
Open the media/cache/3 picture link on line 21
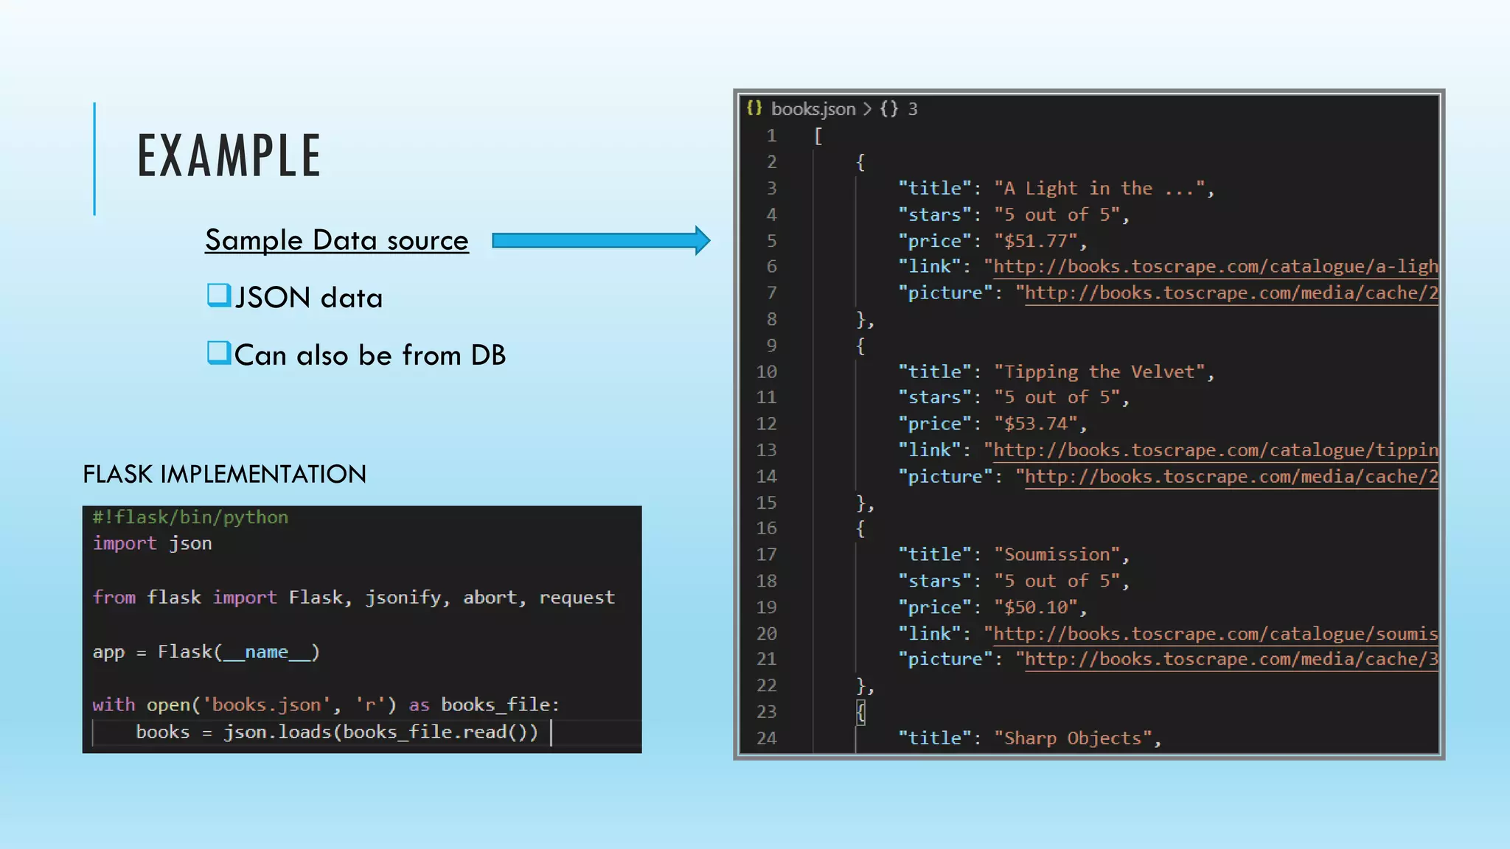pos(1231,659)
